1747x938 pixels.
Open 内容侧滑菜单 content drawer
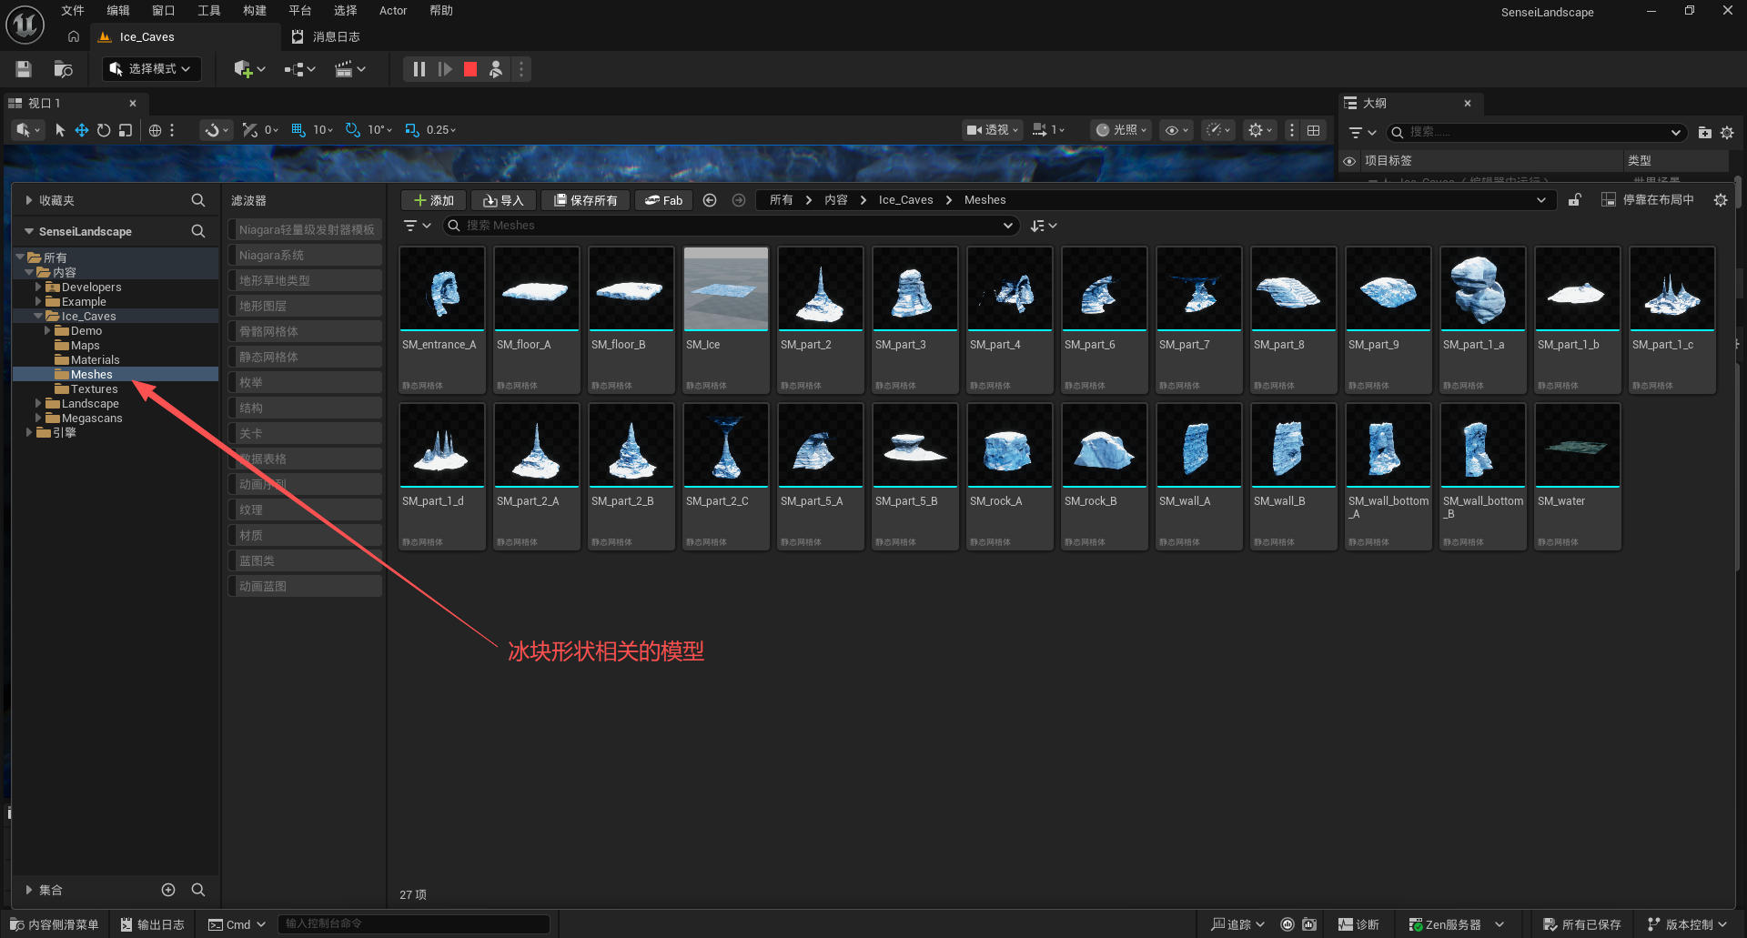[x=54, y=924]
